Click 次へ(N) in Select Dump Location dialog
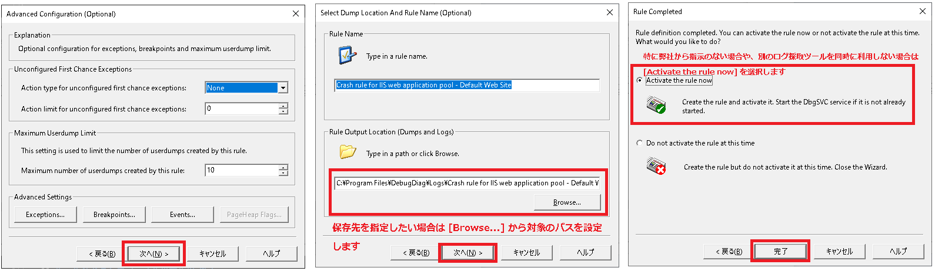Image resolution: width=935 pixels, height=271 pixels. (467, 253)
